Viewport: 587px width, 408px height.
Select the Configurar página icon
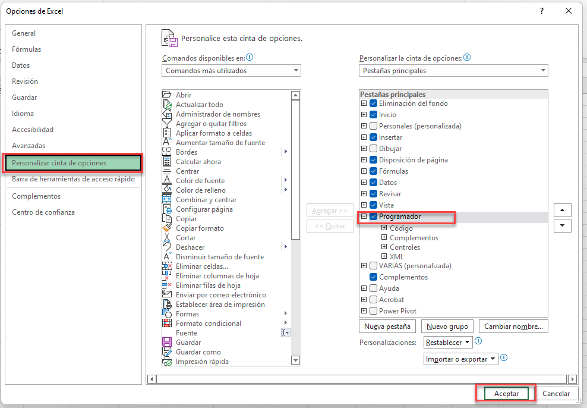pos(166,209)
